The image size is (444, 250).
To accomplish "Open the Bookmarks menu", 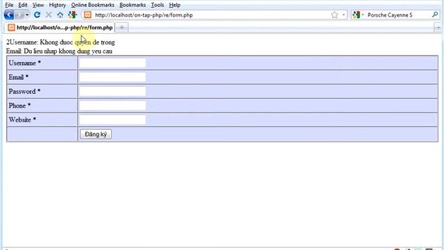I will (x=133, y=5).
